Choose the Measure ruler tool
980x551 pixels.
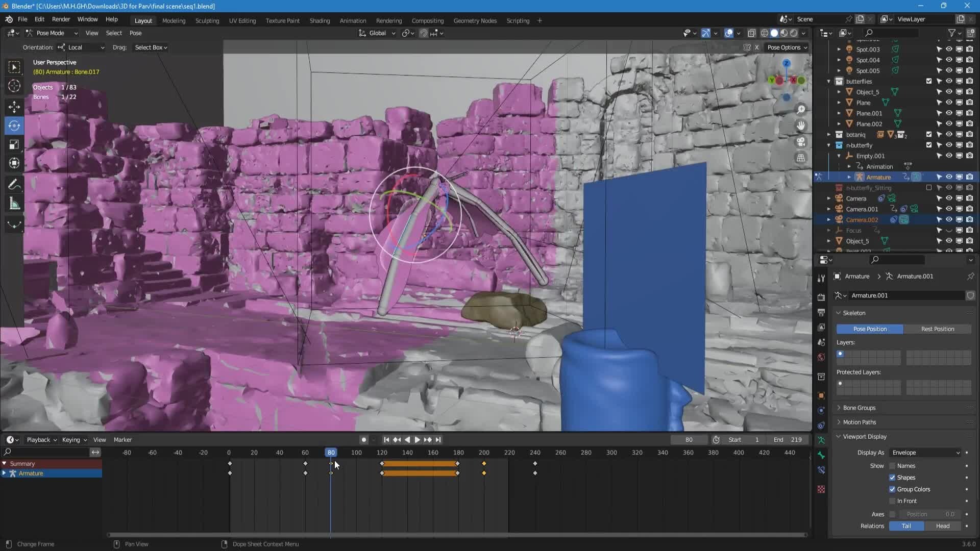14,204
